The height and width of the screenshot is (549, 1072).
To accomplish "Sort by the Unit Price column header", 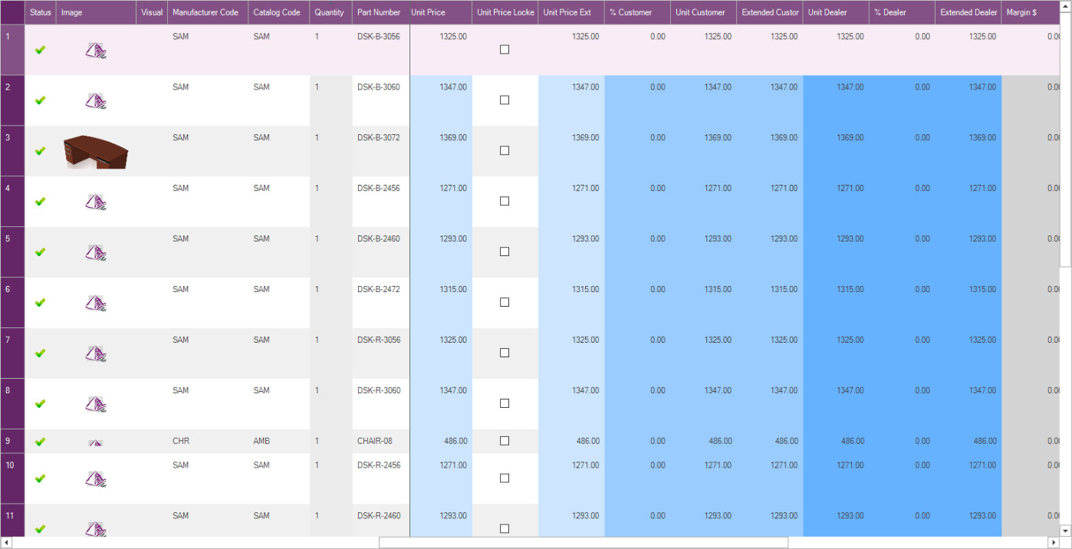I will pyautogui.click(x=441, y=12).
